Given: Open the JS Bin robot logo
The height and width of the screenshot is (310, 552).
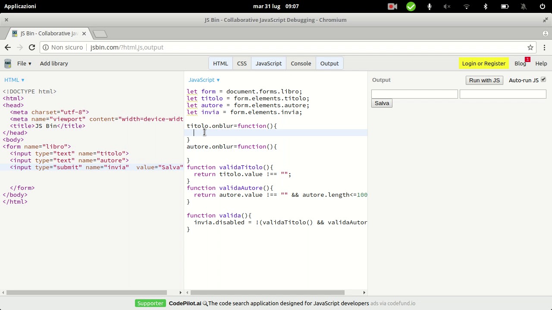Looking at the screenshot, I should pyautogui.click(x=8, y=63).
